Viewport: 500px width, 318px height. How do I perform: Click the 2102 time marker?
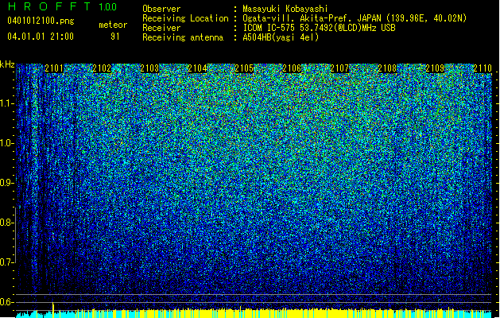(102, 68)
